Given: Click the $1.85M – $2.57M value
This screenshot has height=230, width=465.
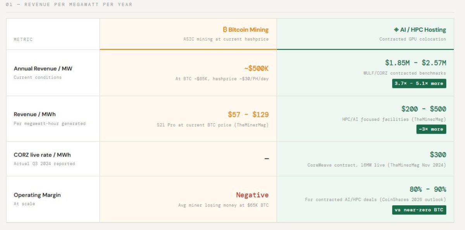Looking at the screenshot, I should pos(415,62).
